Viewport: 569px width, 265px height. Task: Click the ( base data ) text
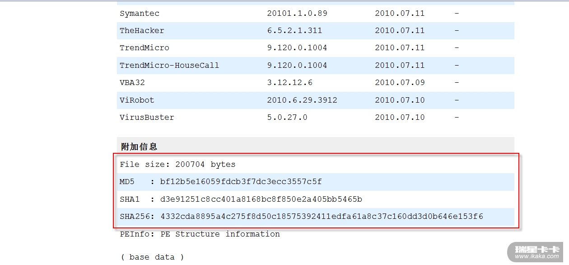click(x=152, y=257)
